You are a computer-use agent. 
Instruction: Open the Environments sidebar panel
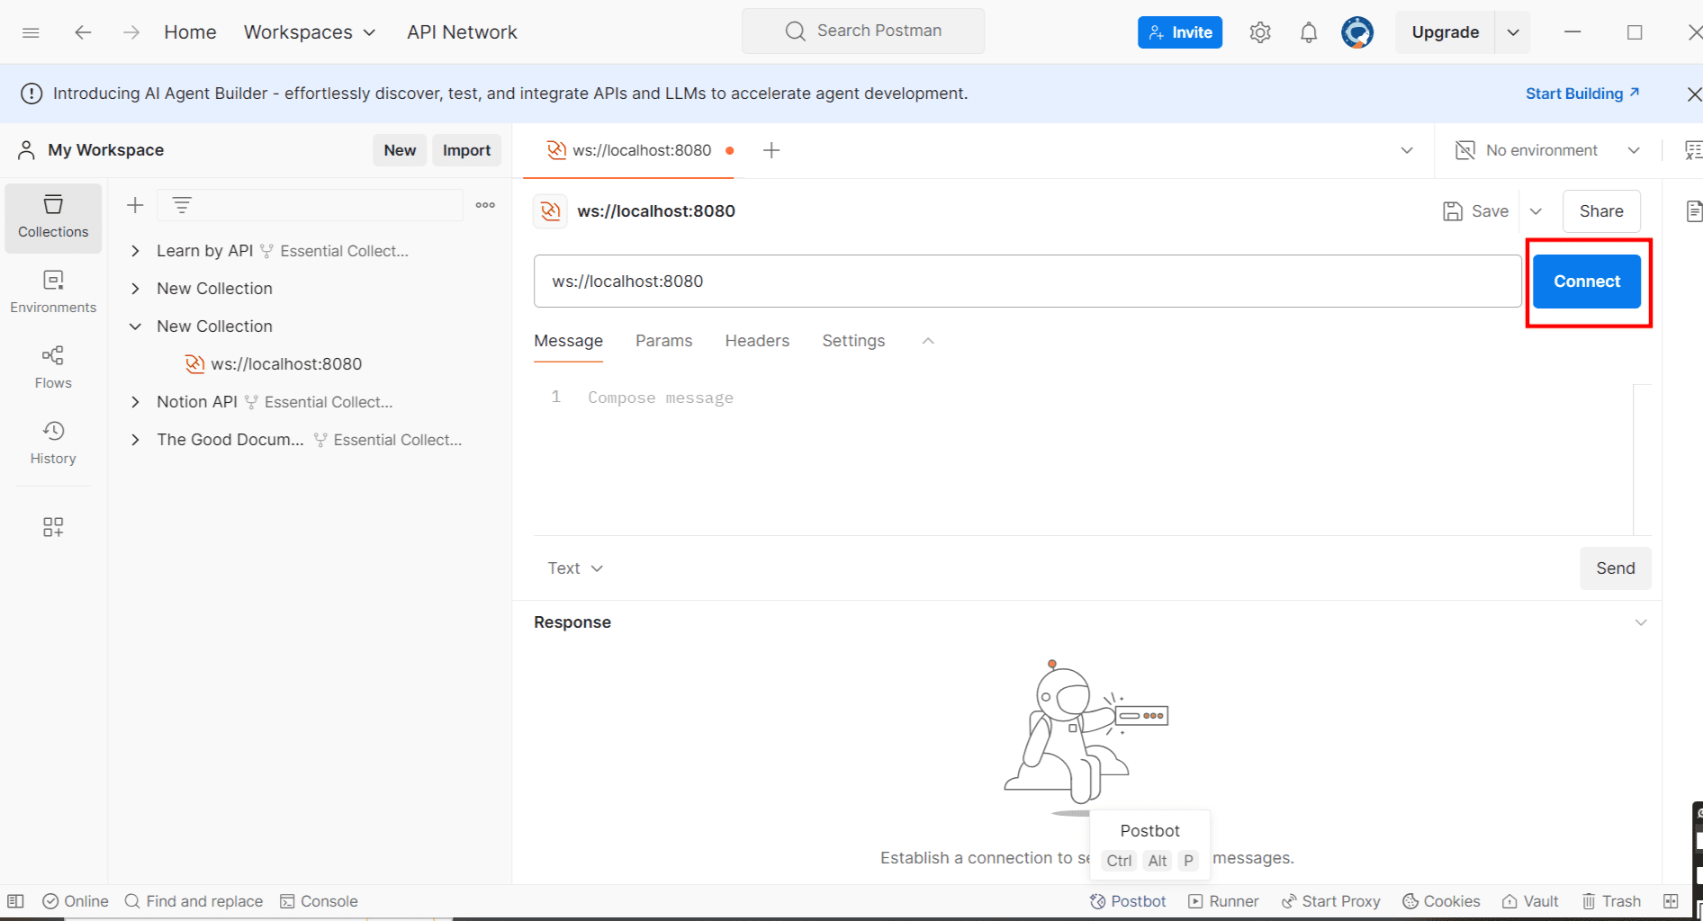pos(53,290)
